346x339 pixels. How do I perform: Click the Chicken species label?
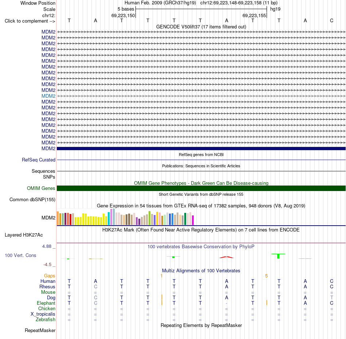pos(47,308)
